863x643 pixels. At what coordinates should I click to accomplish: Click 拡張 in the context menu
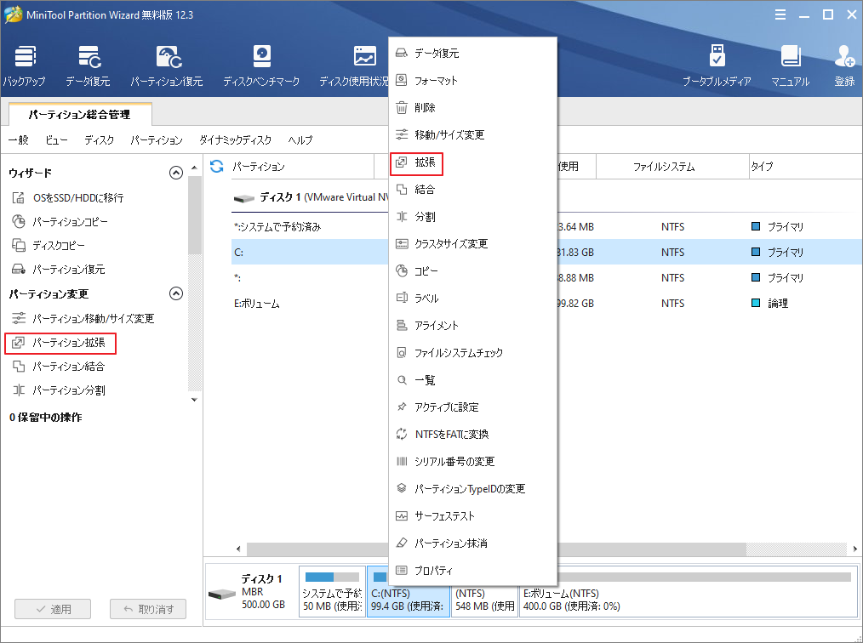click(x=473, y=162)
